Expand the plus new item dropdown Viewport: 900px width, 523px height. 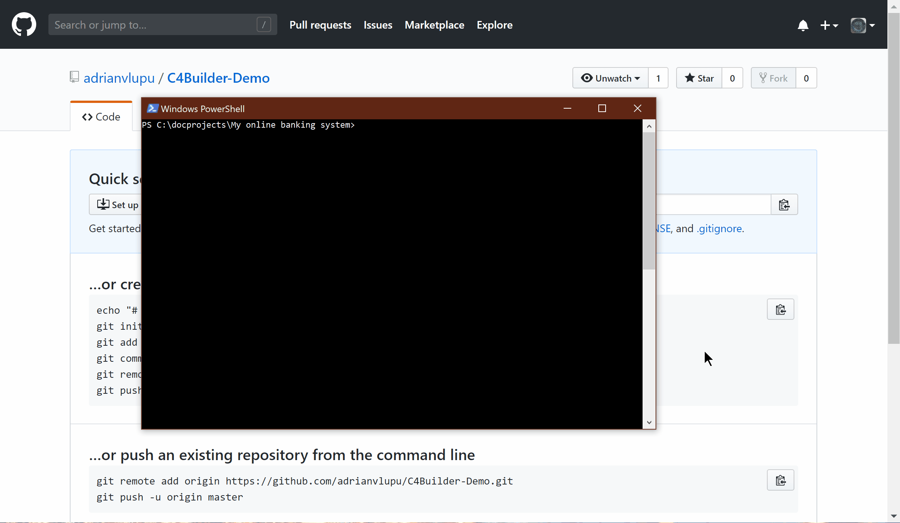pos(829,25)
